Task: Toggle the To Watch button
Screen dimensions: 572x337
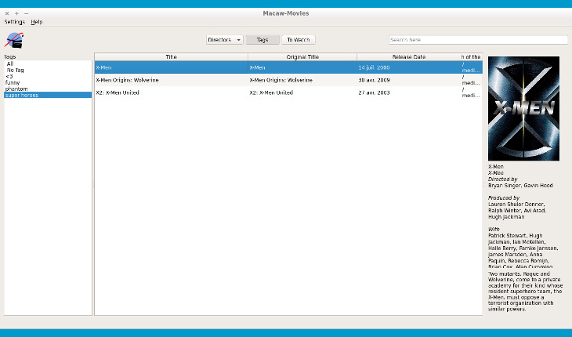Action: (x=298, y=40)
